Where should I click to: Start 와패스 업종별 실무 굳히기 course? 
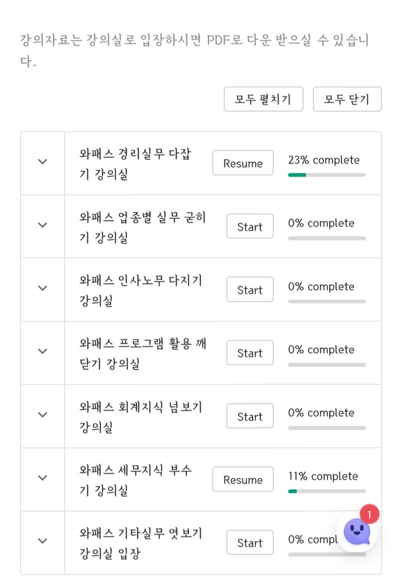250,226
